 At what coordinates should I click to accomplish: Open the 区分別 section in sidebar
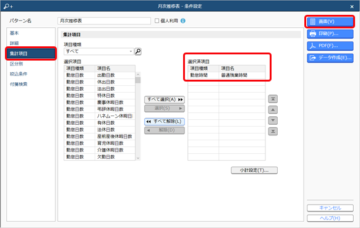coord(16,64)
